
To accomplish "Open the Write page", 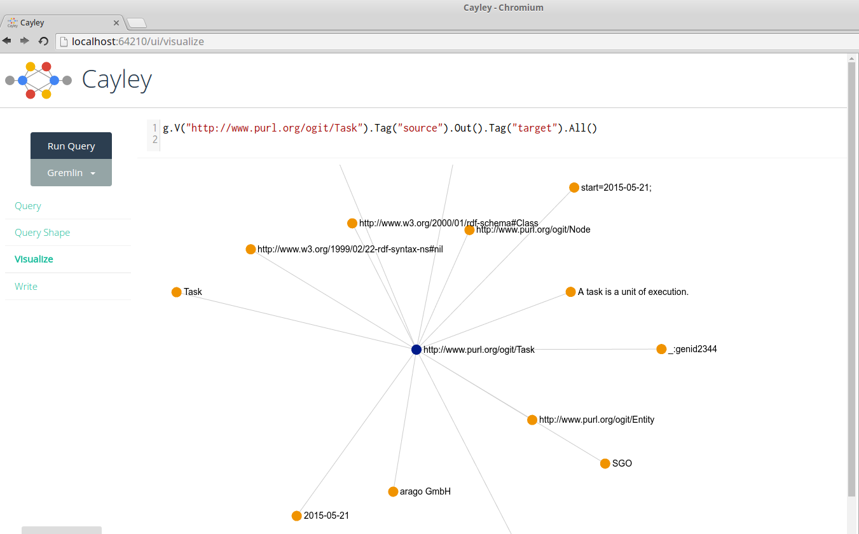I will click(26, 287).
